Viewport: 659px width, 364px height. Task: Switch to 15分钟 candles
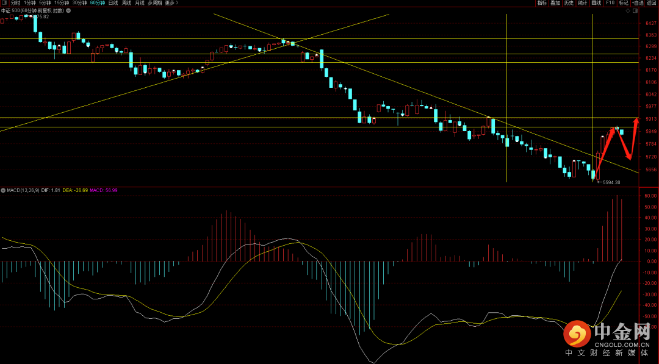coord(62,3)
